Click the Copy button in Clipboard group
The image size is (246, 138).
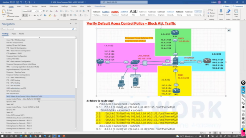(x=10, y=13)
